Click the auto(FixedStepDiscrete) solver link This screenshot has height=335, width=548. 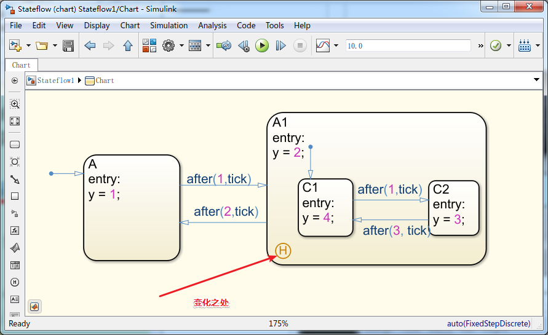click(488, 323)
